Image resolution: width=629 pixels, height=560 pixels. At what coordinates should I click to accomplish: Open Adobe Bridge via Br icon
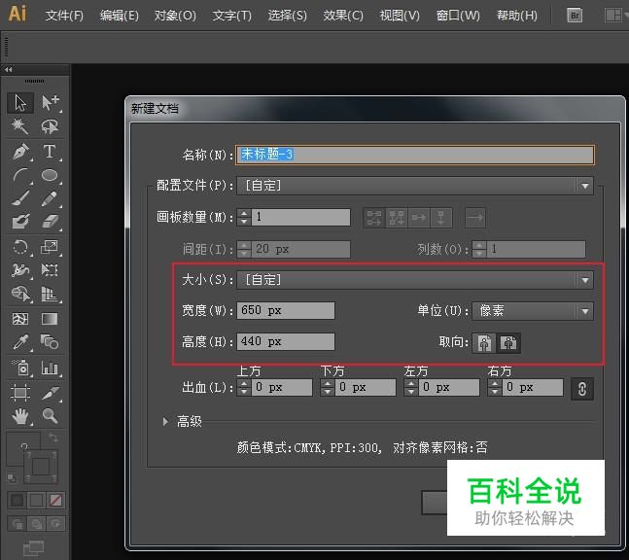[x=575, y=16]
